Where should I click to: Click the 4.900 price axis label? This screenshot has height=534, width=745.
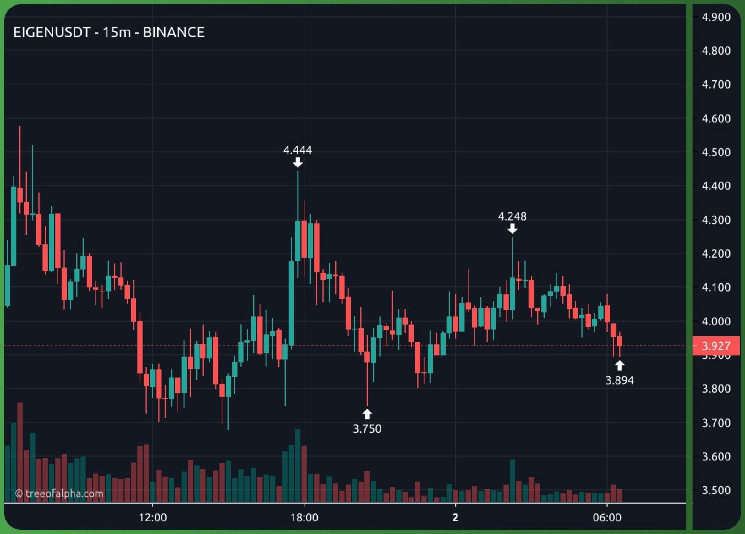pyautogui.click(x=716, y=17)
